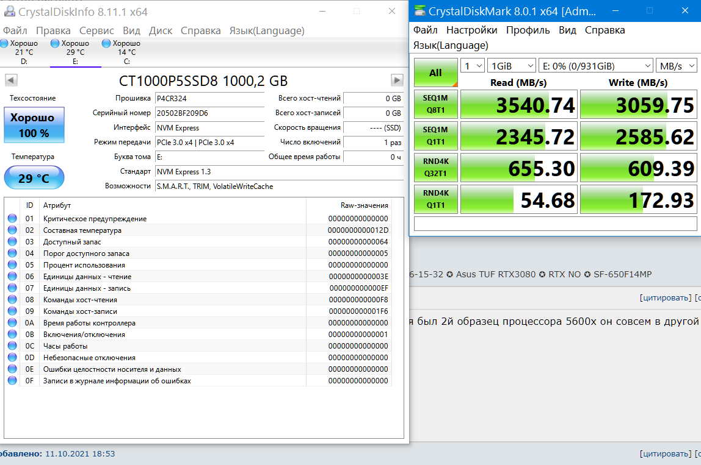The height and width of the screenshot is (465, 701).
Task: Open test count dropdown showing 1
Action: coord(473,66)
